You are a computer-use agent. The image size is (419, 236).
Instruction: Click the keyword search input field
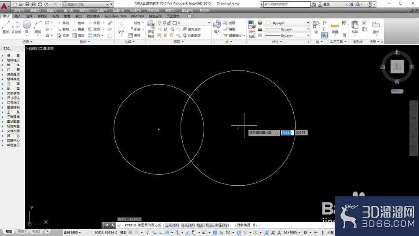click(x=287, y=4)
